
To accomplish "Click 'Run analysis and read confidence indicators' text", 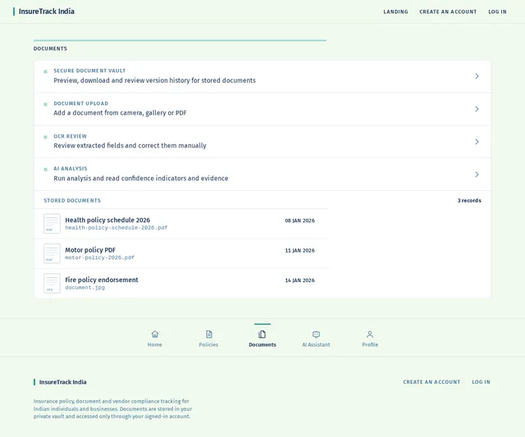I will pos(140,179).
